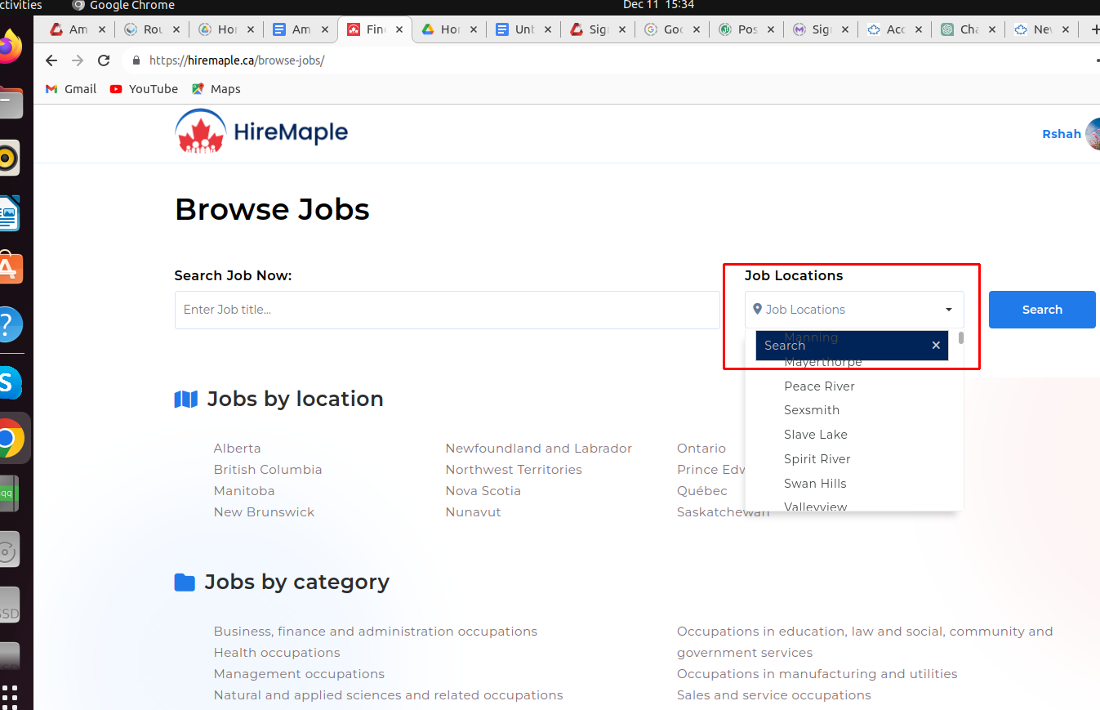The height and width of the screenshot is (710, 1100).
Task: Close the Pos tab
Action: pyautogui.click(x=771, y=29)
